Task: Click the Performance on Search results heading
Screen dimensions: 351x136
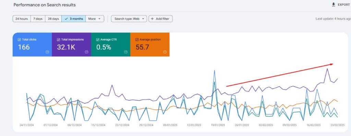Action: (45, 5)
